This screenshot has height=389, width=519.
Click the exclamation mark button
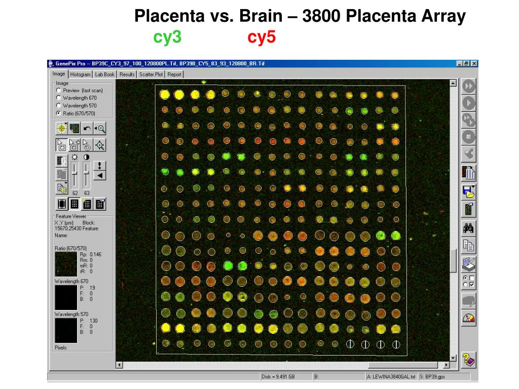point(100,166)
